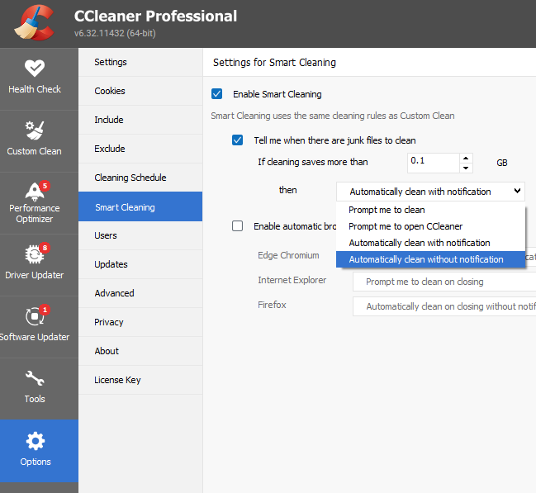
Task: Check Enable automatic browser cleaning
Action: (x=237, y=226)
